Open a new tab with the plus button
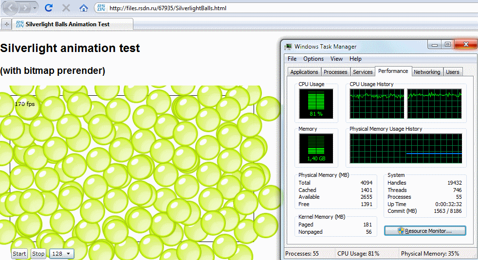 (6, 24)
